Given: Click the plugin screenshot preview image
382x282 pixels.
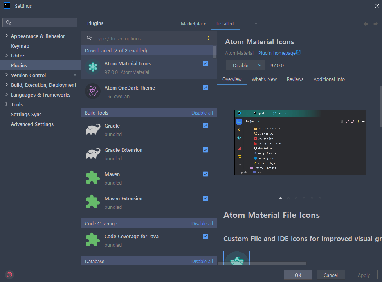Looking at the screenshot, I should coord(300,142).
